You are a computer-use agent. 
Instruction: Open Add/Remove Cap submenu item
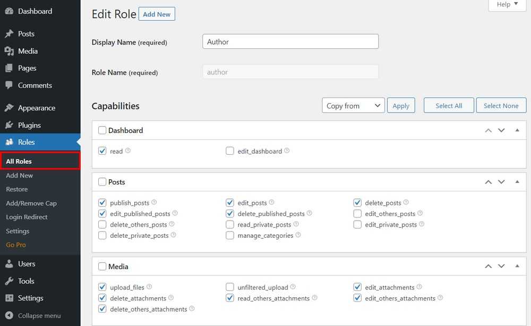(31, 203)
